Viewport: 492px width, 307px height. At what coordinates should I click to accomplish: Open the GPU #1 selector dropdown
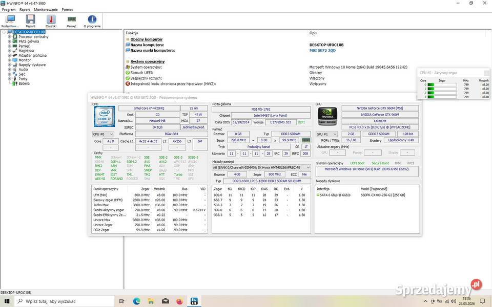point(326,134)
